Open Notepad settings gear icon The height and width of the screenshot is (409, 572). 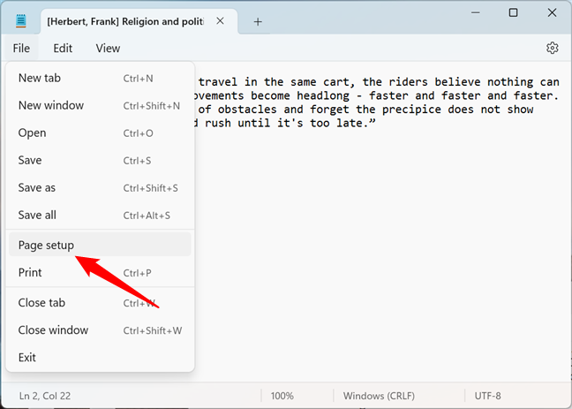[x=553, y=48]
